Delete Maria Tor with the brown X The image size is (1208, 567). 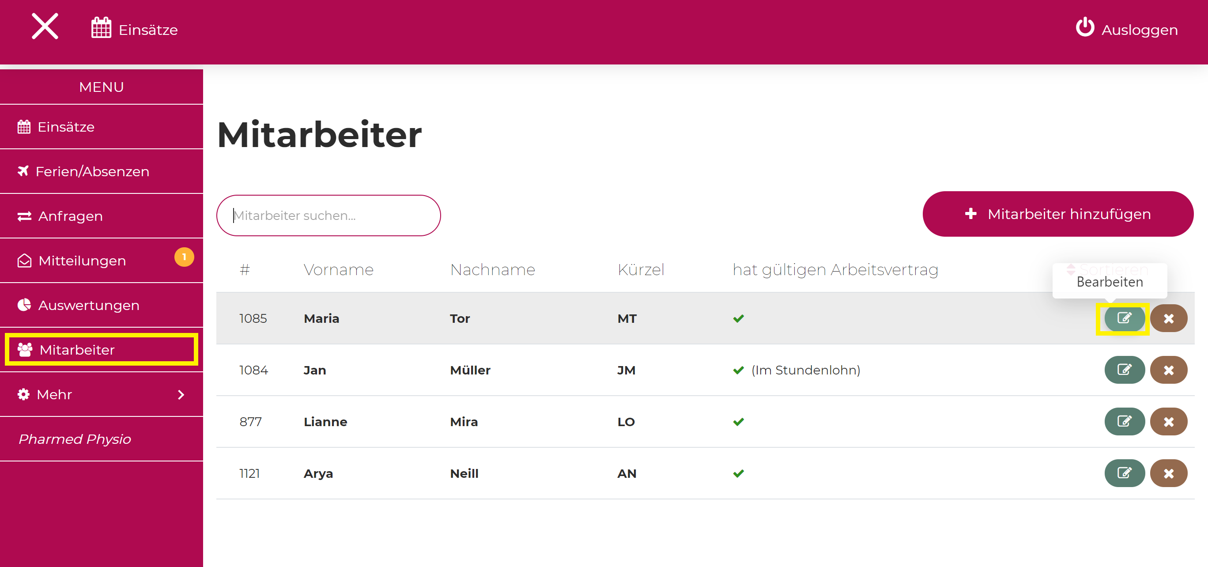pos(1168,318)
